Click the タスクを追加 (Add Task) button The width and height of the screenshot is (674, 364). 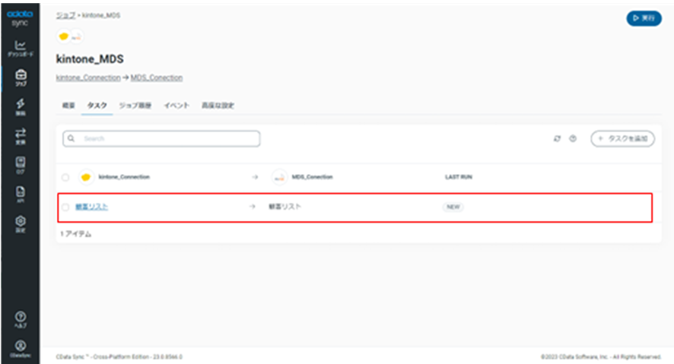click(x=622, y=138)
